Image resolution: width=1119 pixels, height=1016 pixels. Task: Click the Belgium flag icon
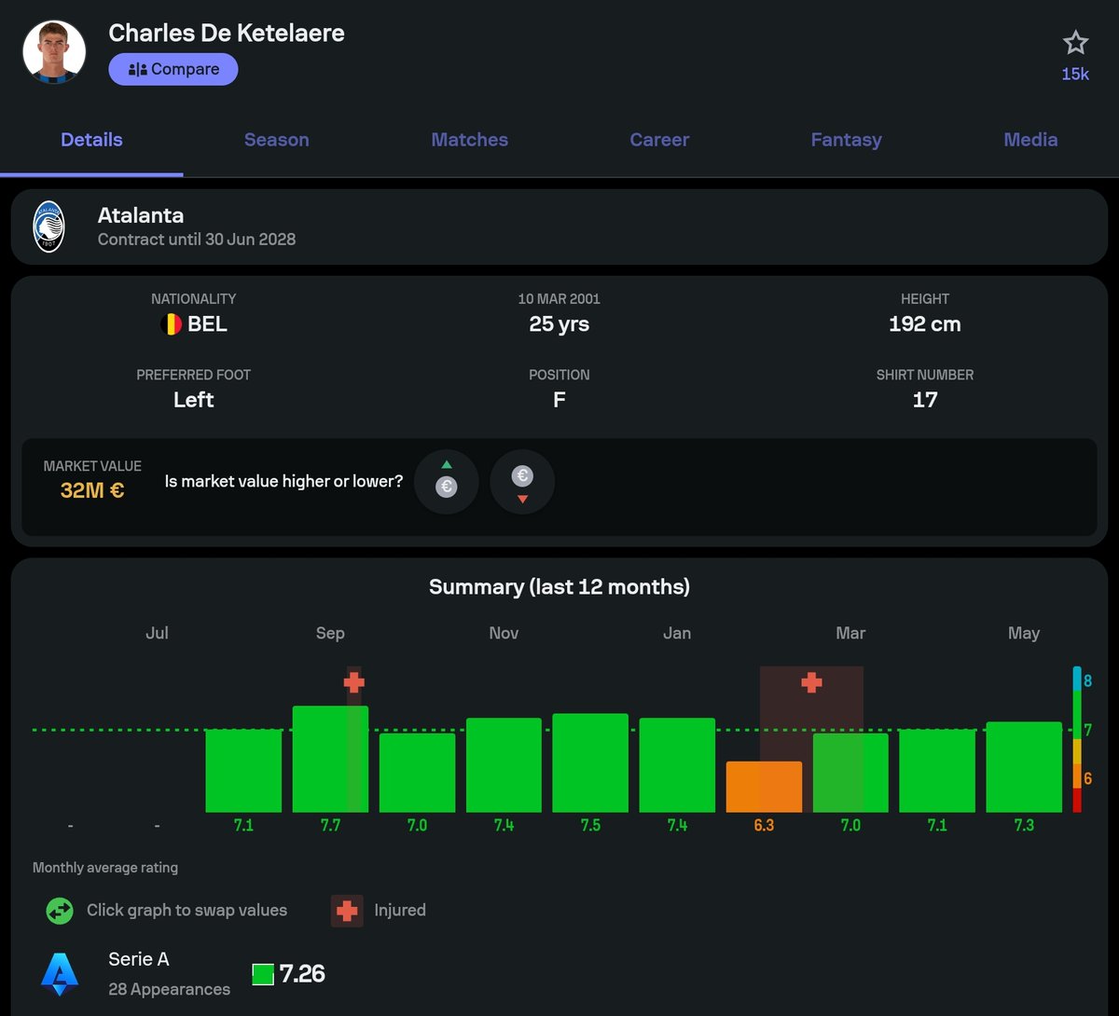point(171,324)
